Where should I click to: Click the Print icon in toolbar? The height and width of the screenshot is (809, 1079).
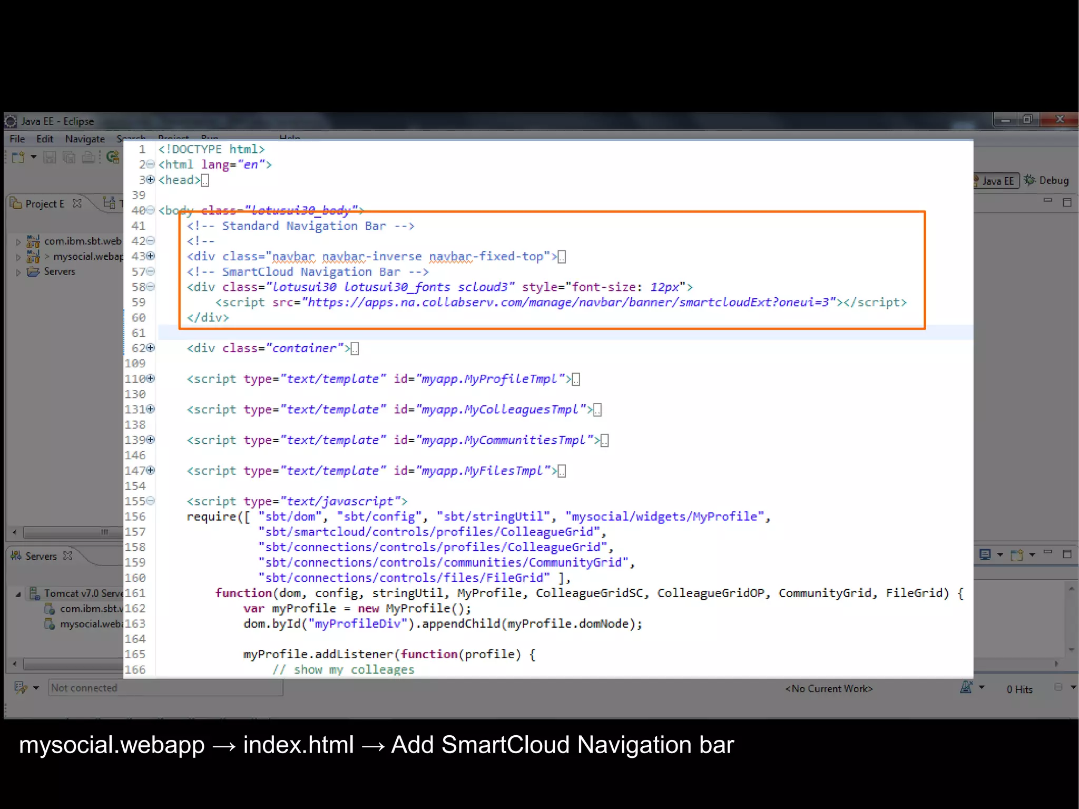89,157
